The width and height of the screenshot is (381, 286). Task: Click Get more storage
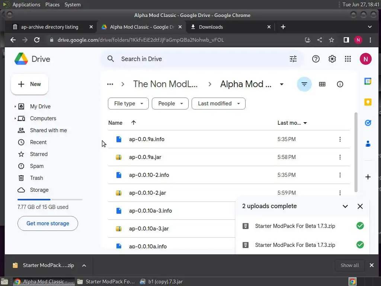click(48, 223)
